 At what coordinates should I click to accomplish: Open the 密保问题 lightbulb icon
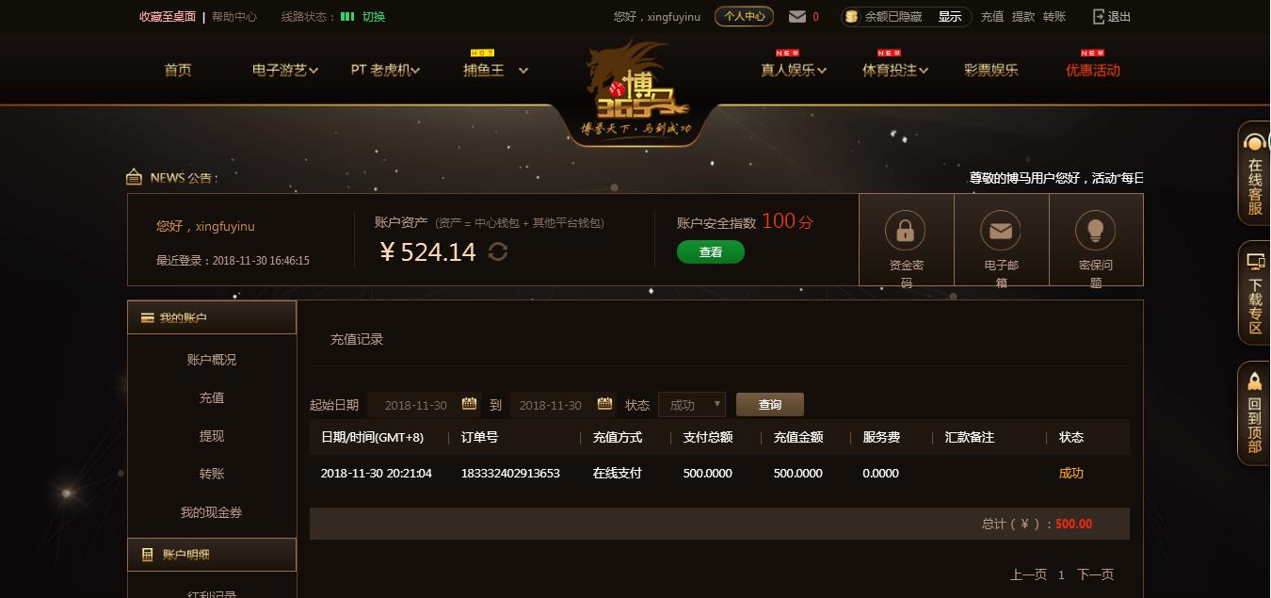(1095, 230)
